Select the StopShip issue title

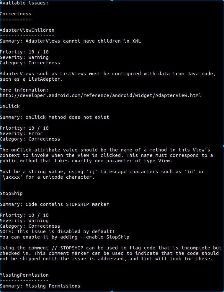[x=12, y=193]
